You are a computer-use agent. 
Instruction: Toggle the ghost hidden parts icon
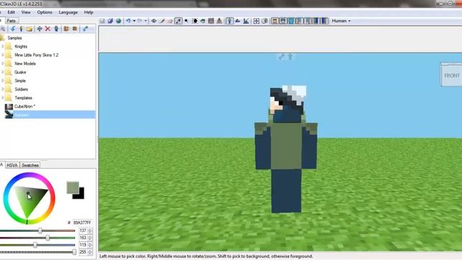coord(265,21)
